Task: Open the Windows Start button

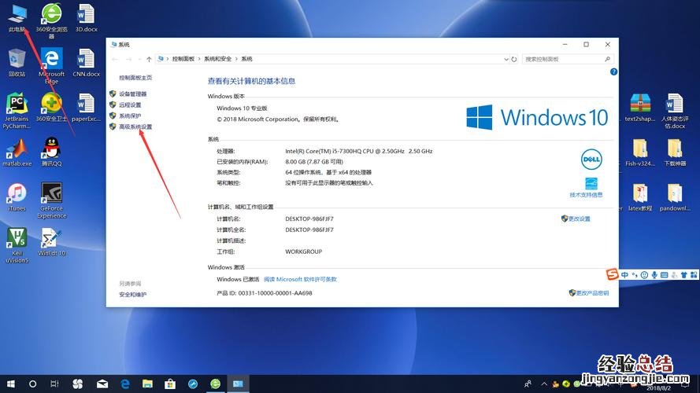Action: (x=11, y=384)
